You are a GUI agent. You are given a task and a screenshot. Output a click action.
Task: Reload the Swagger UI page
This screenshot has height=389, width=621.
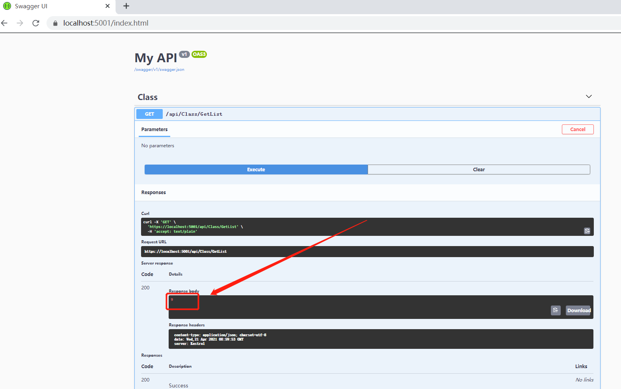coord(36,23)
